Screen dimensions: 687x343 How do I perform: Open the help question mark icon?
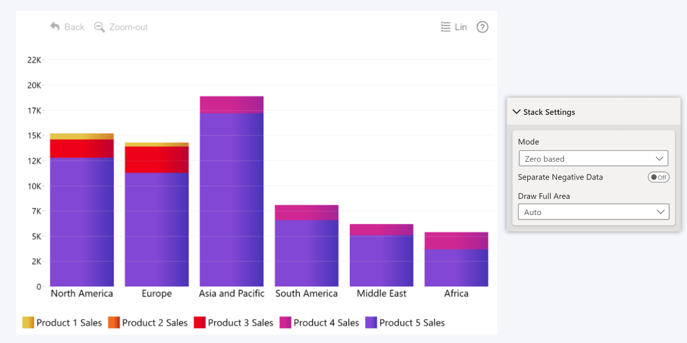[x=483, y=27]
